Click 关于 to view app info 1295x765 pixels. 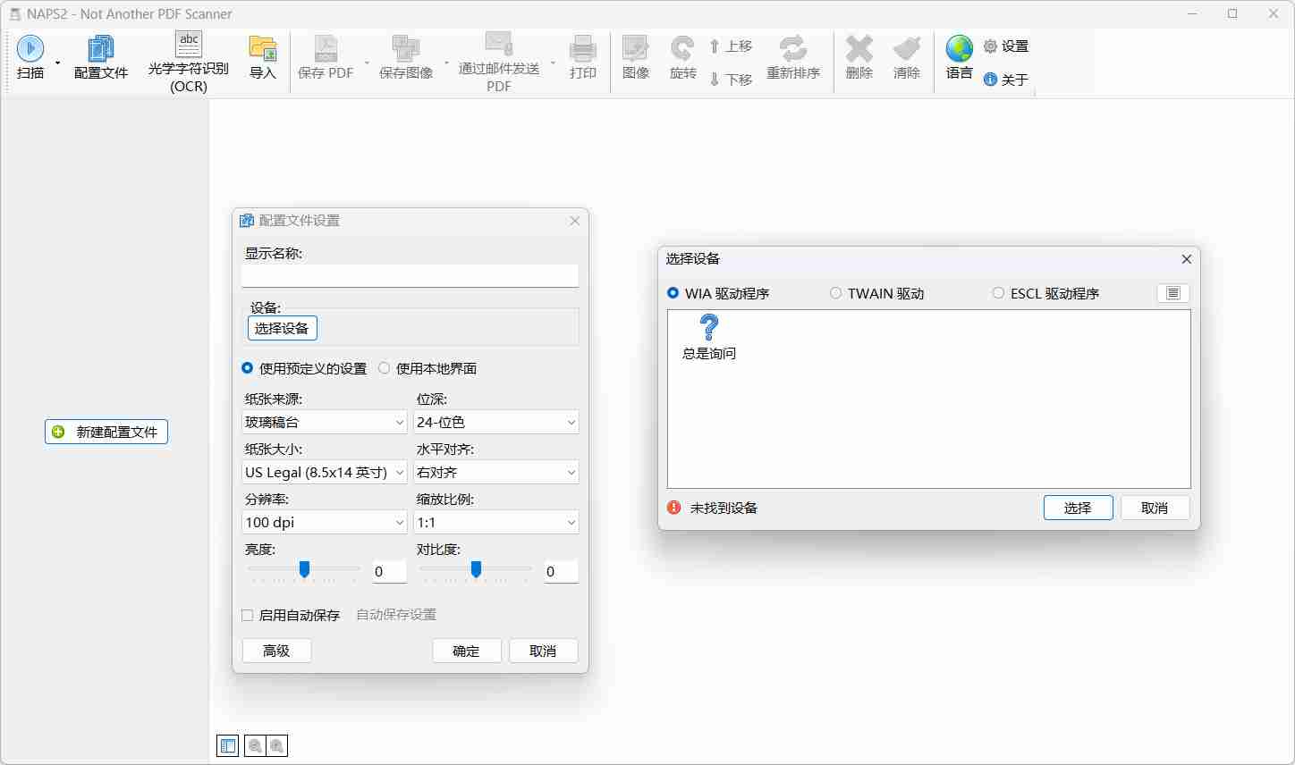(x=1005, y=79)
